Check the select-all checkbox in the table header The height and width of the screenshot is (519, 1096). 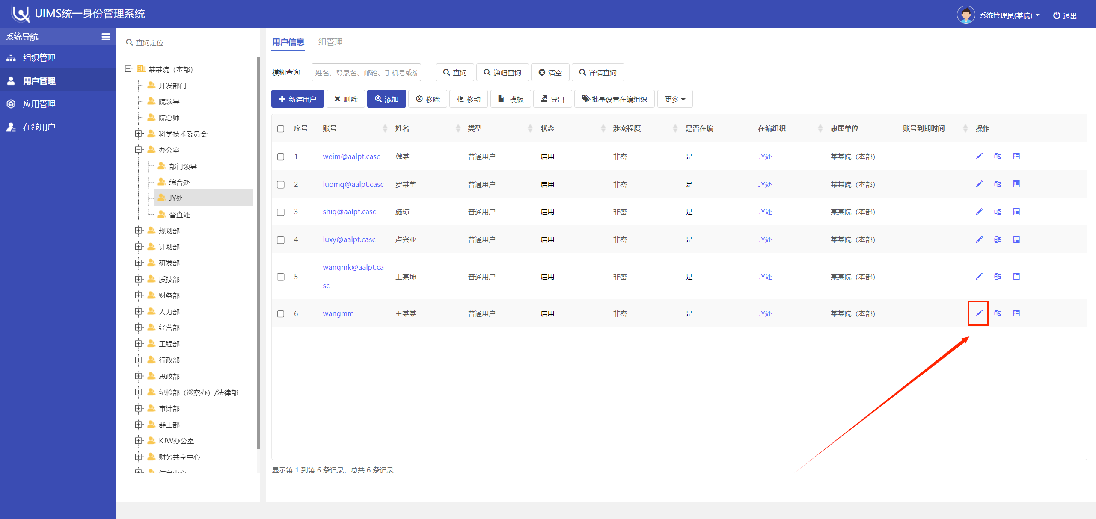point(281,129)
